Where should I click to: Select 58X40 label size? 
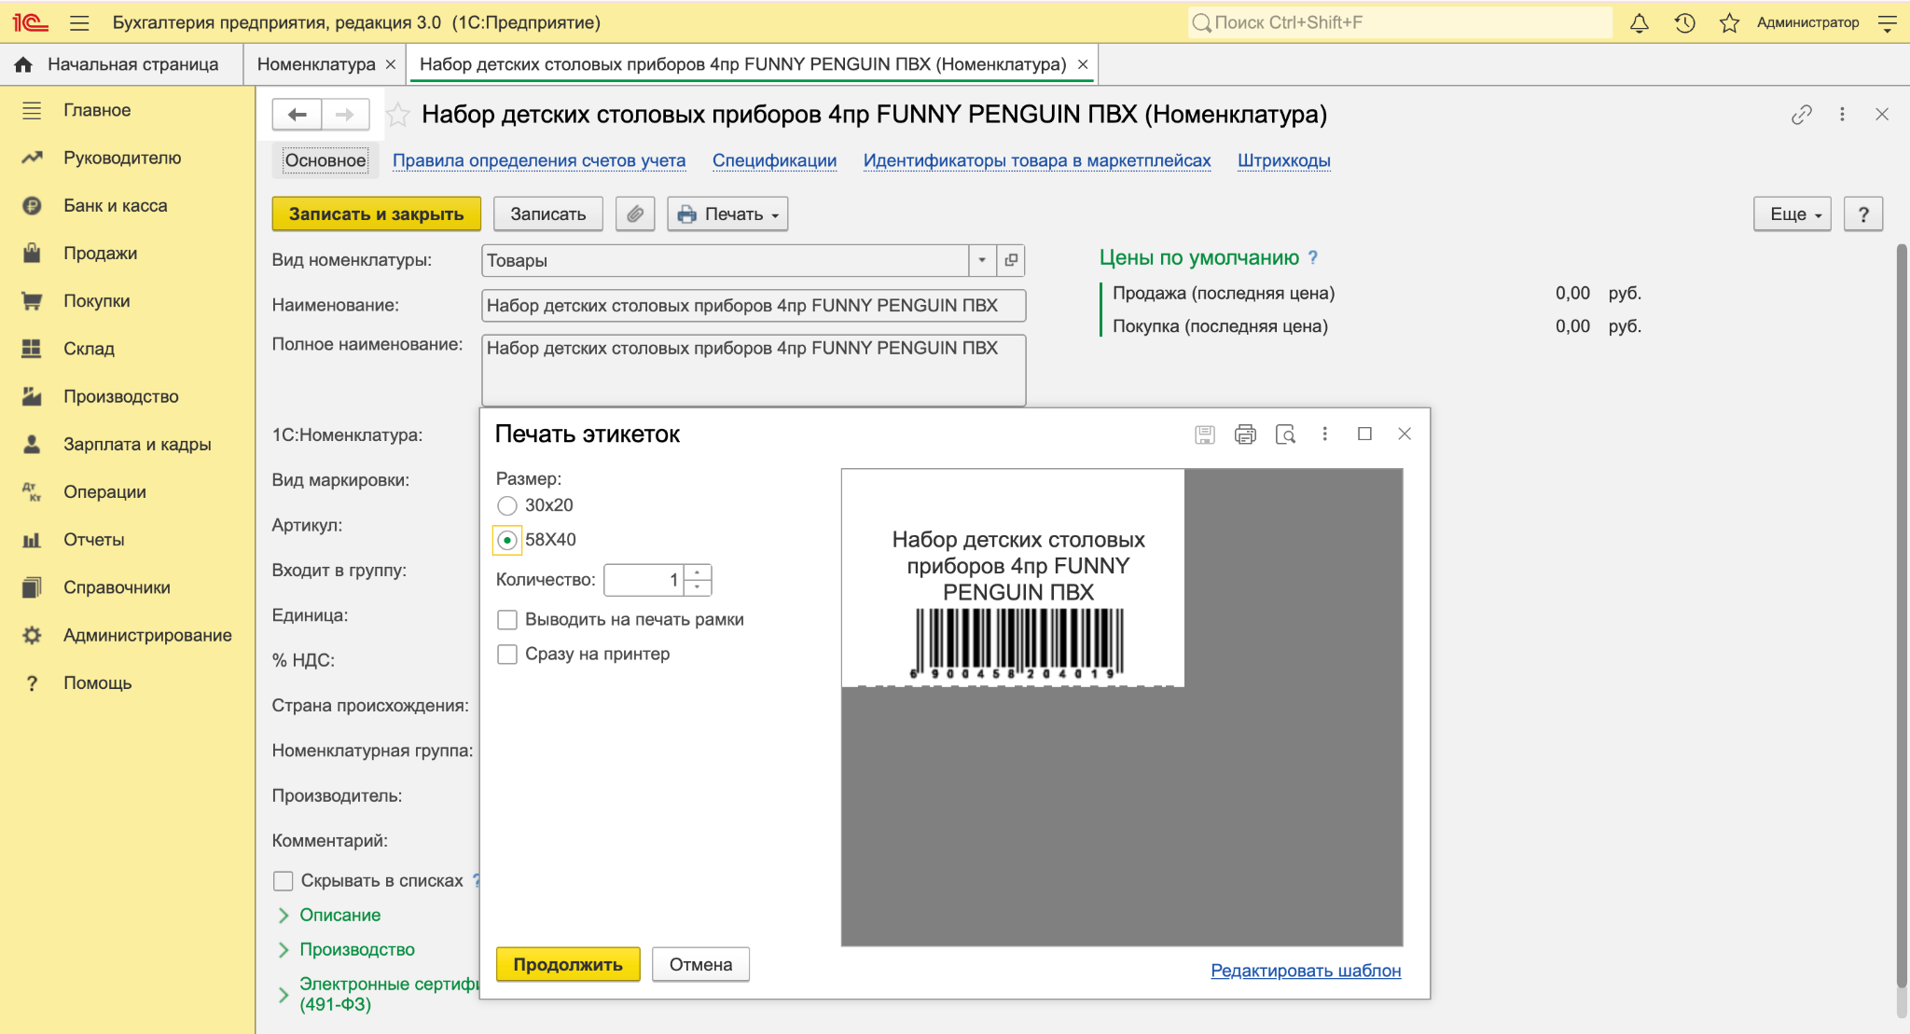click(x=507, y=540)
